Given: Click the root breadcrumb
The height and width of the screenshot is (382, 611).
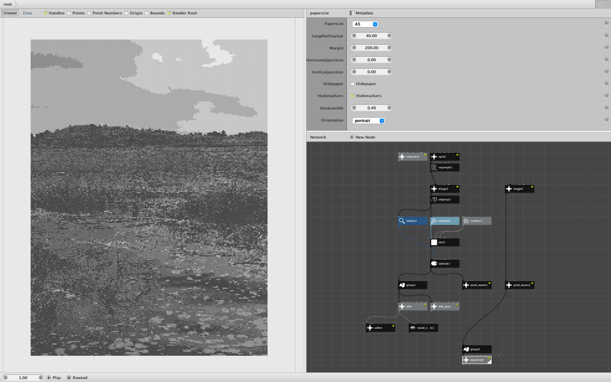Looking at the screenshot, I should (x=8, y=4).
